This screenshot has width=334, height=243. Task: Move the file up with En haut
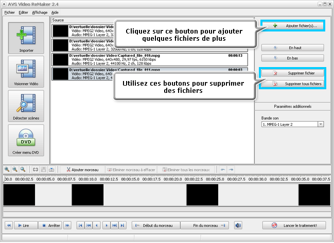click(x=293, y=48)
